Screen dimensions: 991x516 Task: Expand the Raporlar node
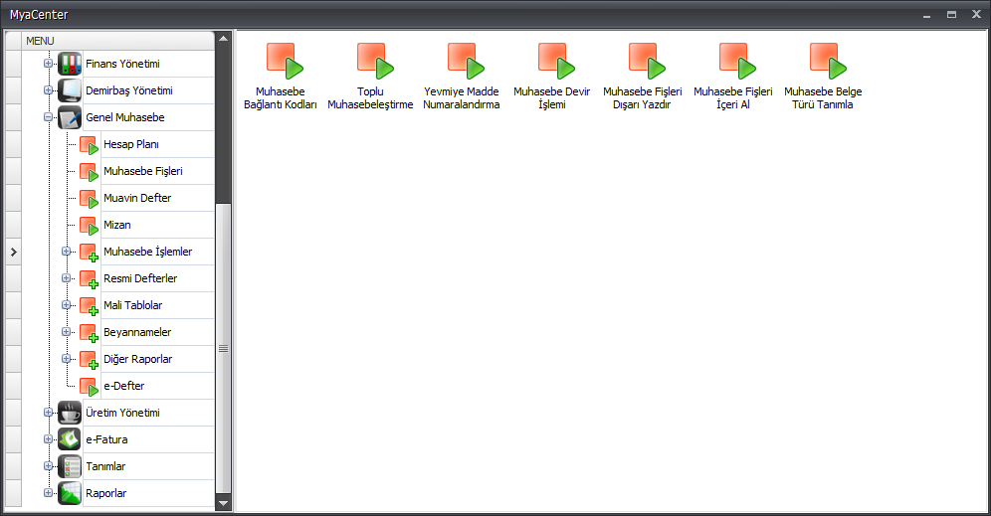48,492
